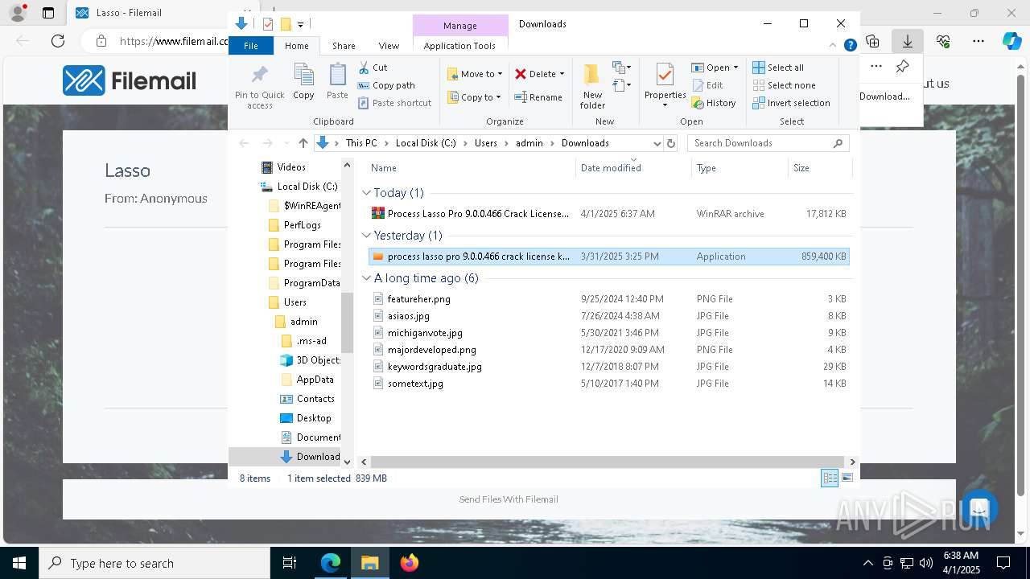Click Local Disk (C:) breadcrumb
This screenshot has height=579, width=1030.
(x=426, y=143)
